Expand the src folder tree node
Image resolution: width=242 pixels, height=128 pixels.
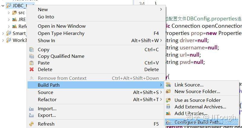(9, 13)
